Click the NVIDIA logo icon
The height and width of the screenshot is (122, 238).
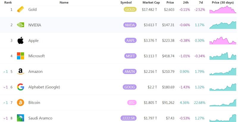[x=21, y=25]
